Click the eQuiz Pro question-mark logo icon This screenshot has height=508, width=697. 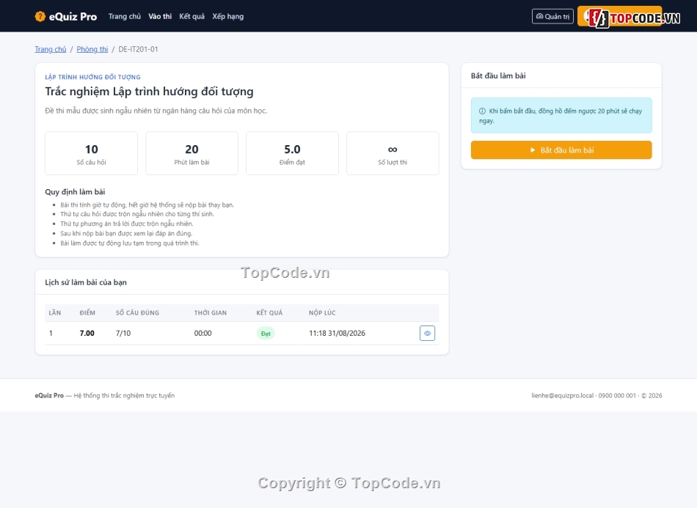click(x=40, y=16)
